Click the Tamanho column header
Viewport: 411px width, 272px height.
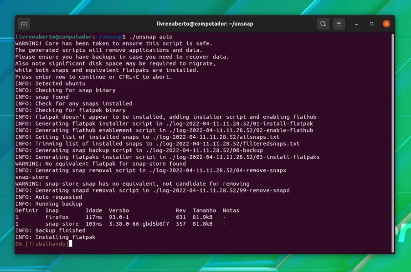(204, 210)
